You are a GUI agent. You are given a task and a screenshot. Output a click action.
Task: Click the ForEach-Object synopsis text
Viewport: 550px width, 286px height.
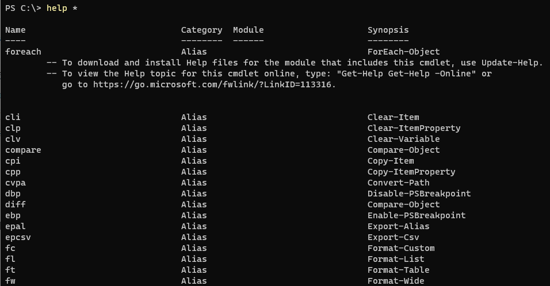[403, 52]
